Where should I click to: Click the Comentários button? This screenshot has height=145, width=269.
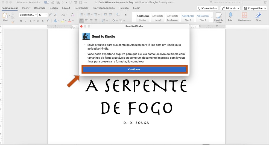point(207,8)
